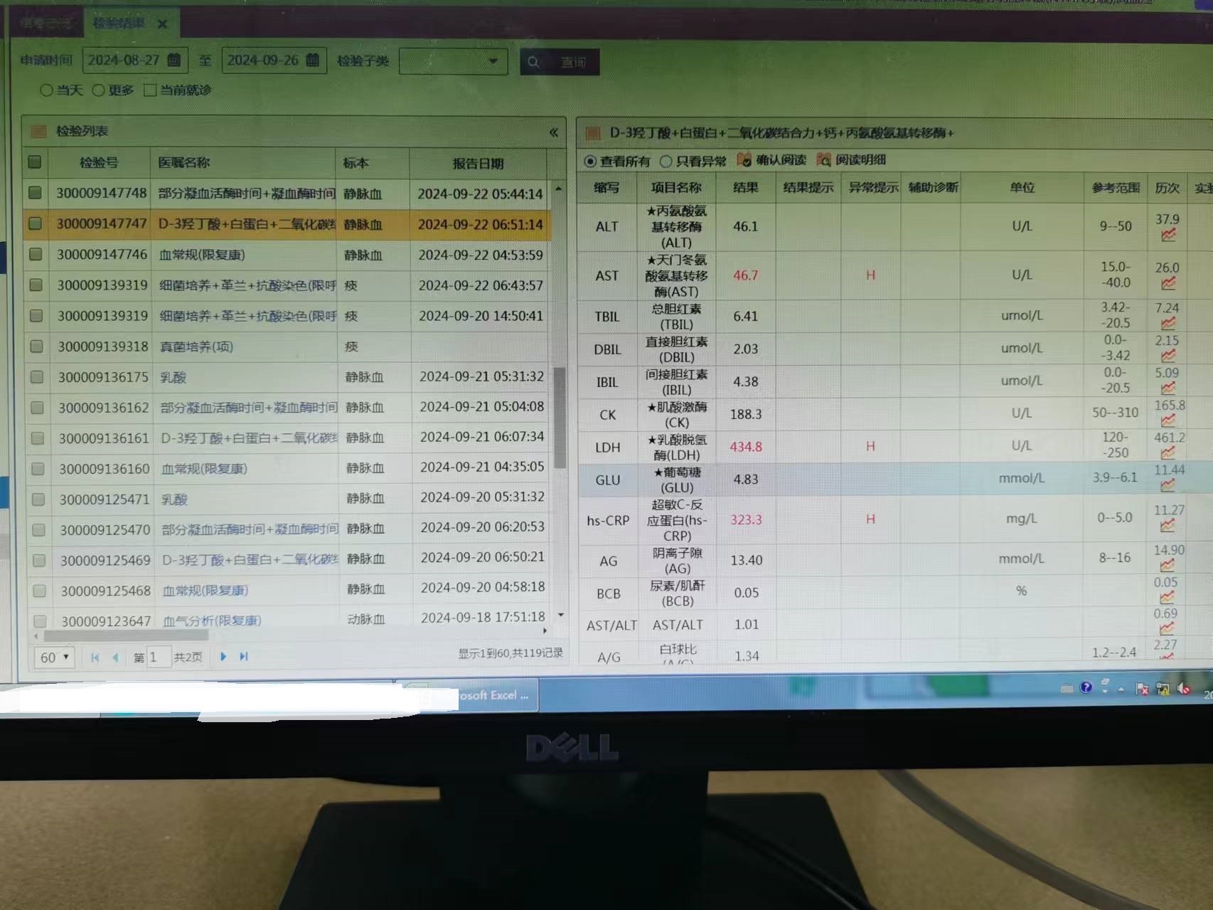
Task: Open hs-CRP history trend chart icon
Action: click(x=1168, y=526)
